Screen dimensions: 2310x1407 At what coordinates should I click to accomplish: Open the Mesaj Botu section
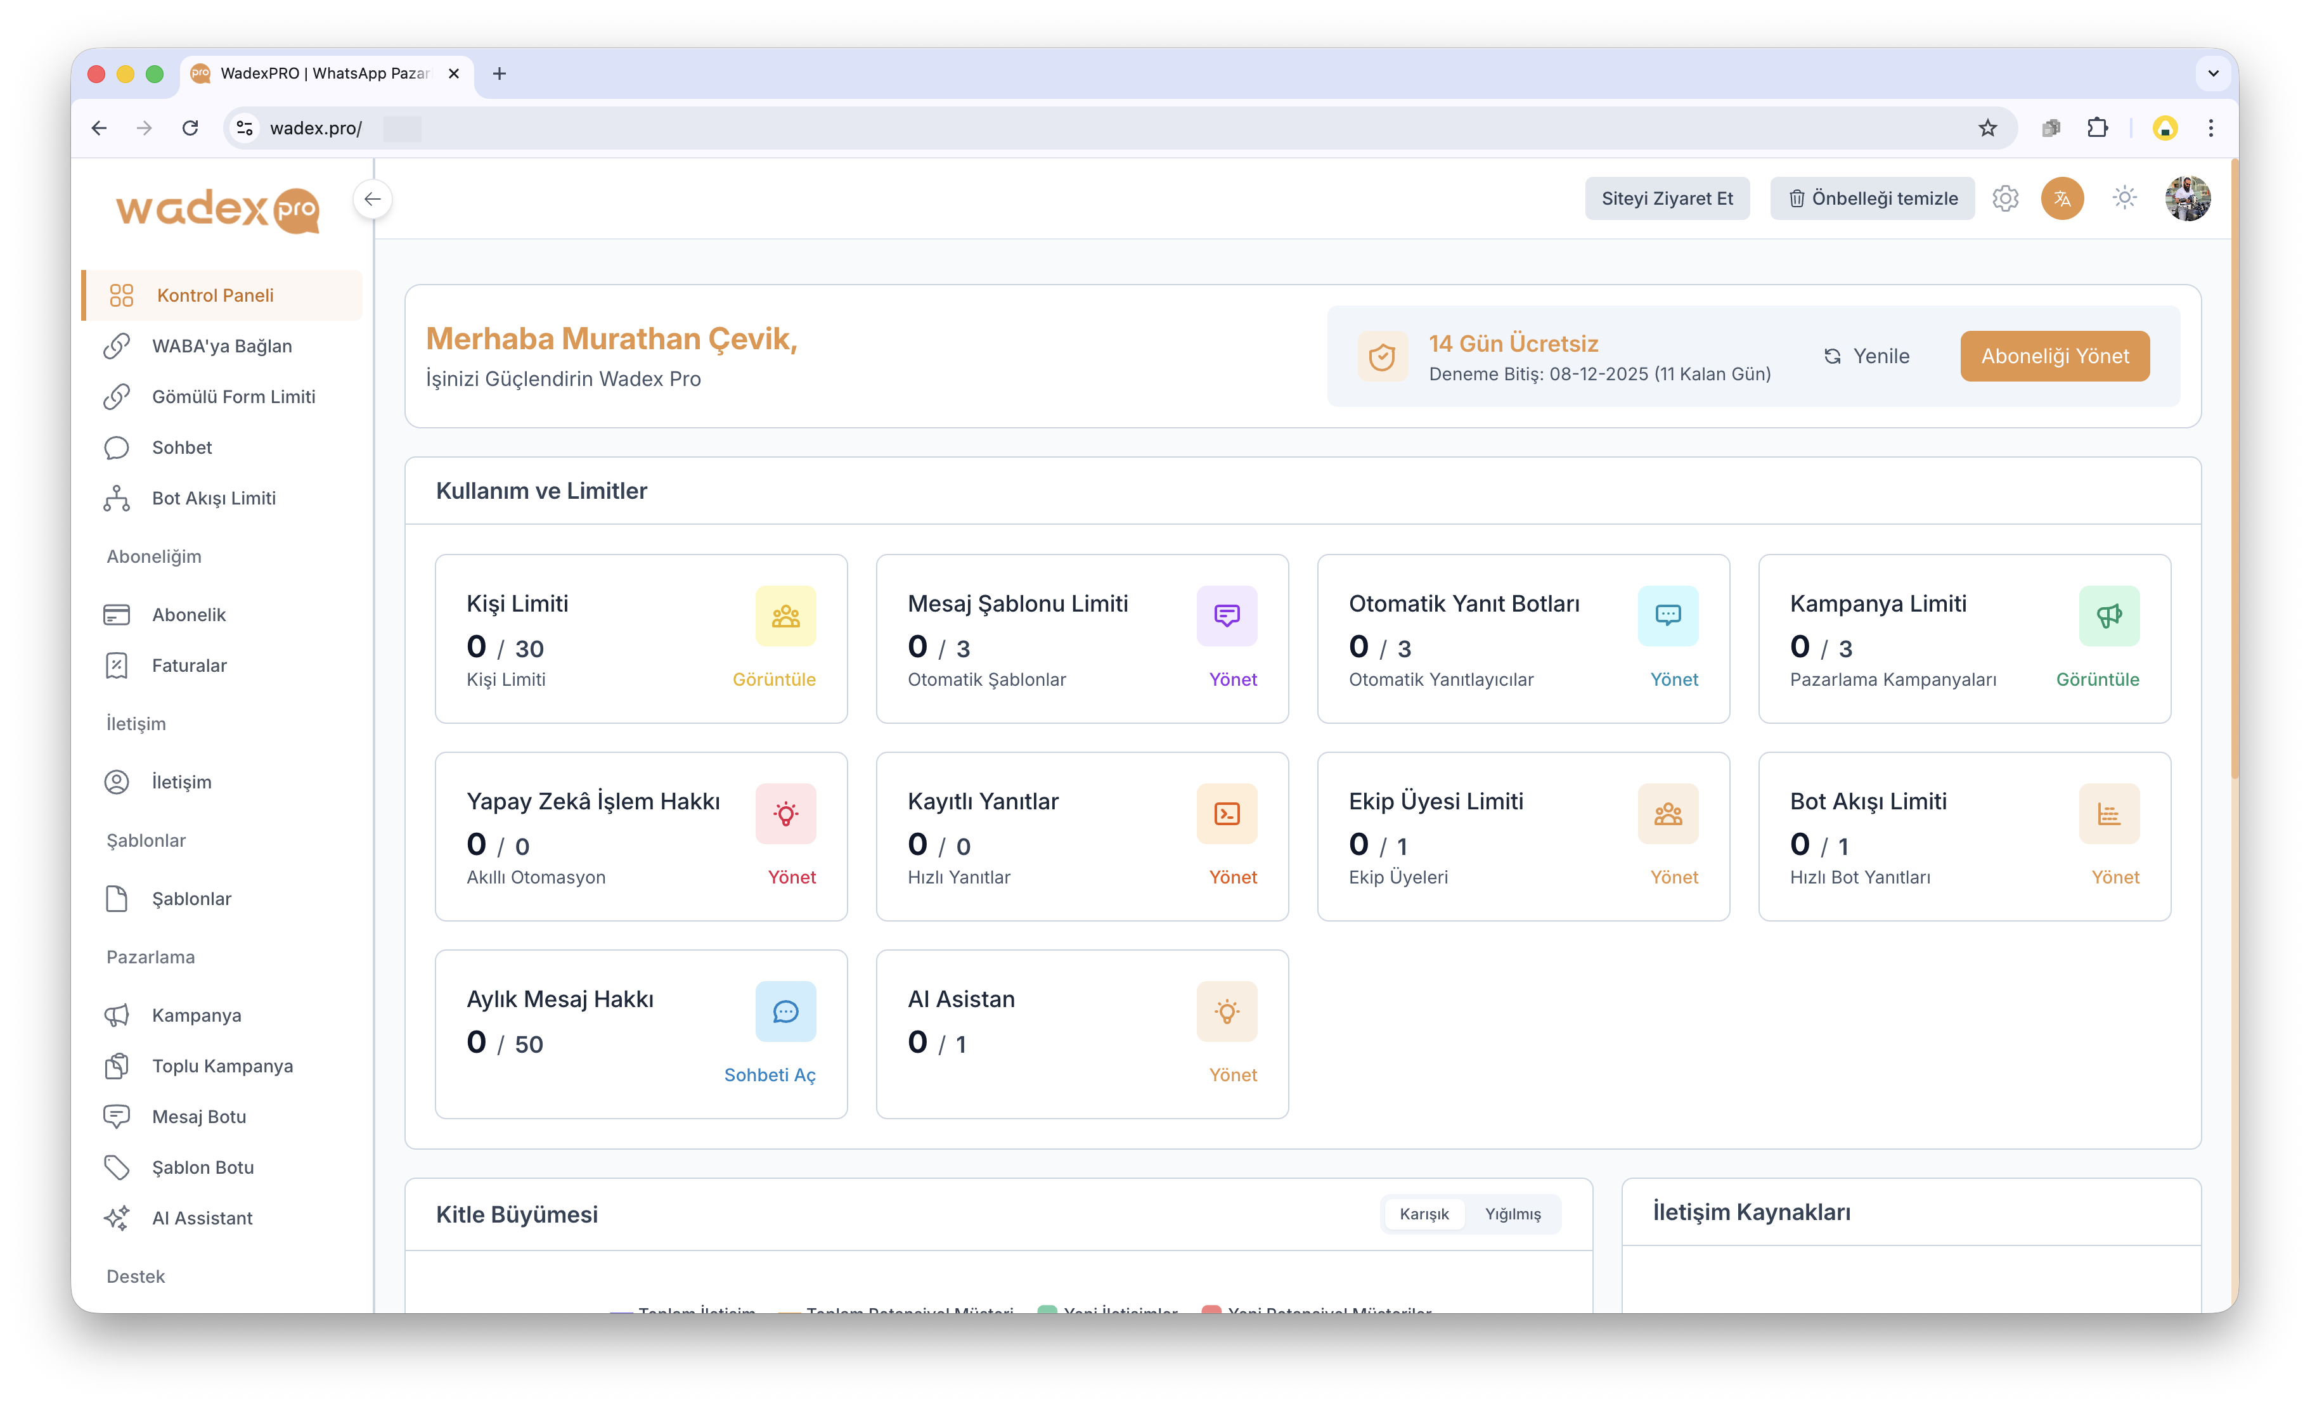199,1117
